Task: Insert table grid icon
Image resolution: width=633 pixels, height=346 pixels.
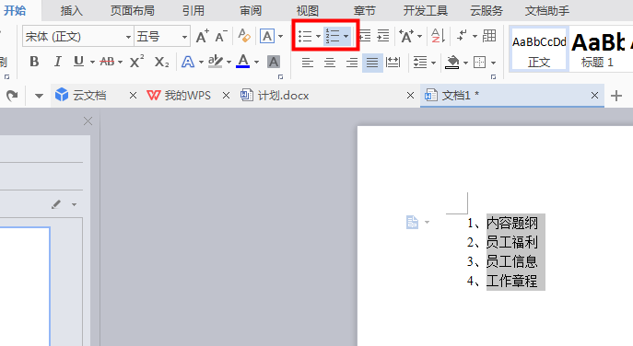Action: click(x=489, y=36)
